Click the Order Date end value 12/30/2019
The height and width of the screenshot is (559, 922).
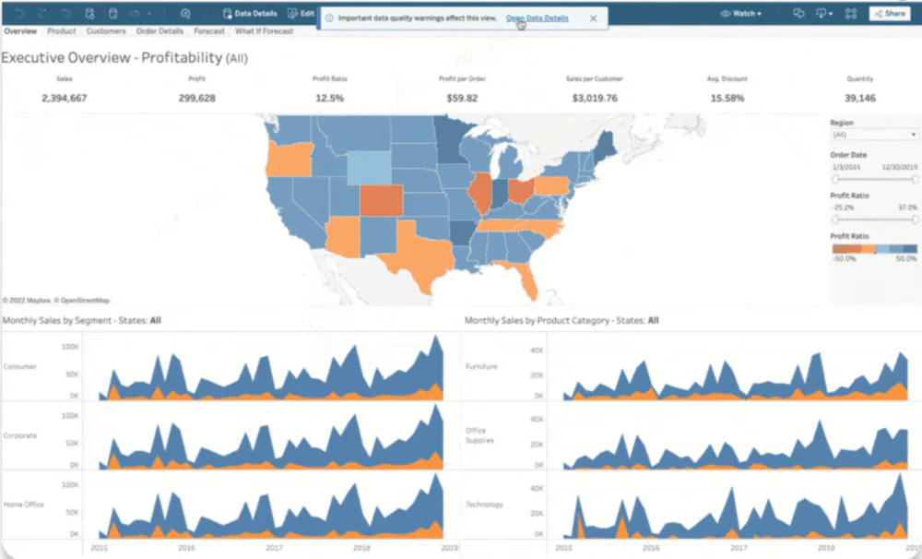click(x=900, y=167)
